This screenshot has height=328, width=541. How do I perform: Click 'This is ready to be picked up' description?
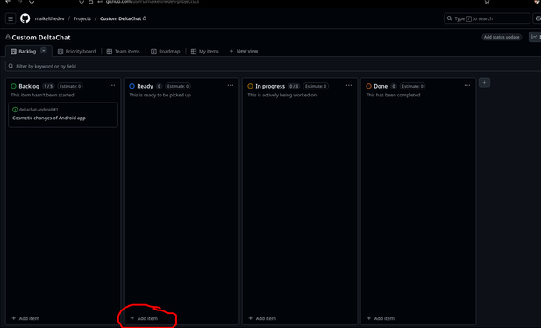pos(160,95)
